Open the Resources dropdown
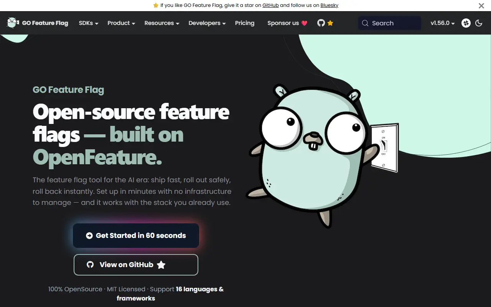Screen dimensions: 491x307 coord(162,23)
